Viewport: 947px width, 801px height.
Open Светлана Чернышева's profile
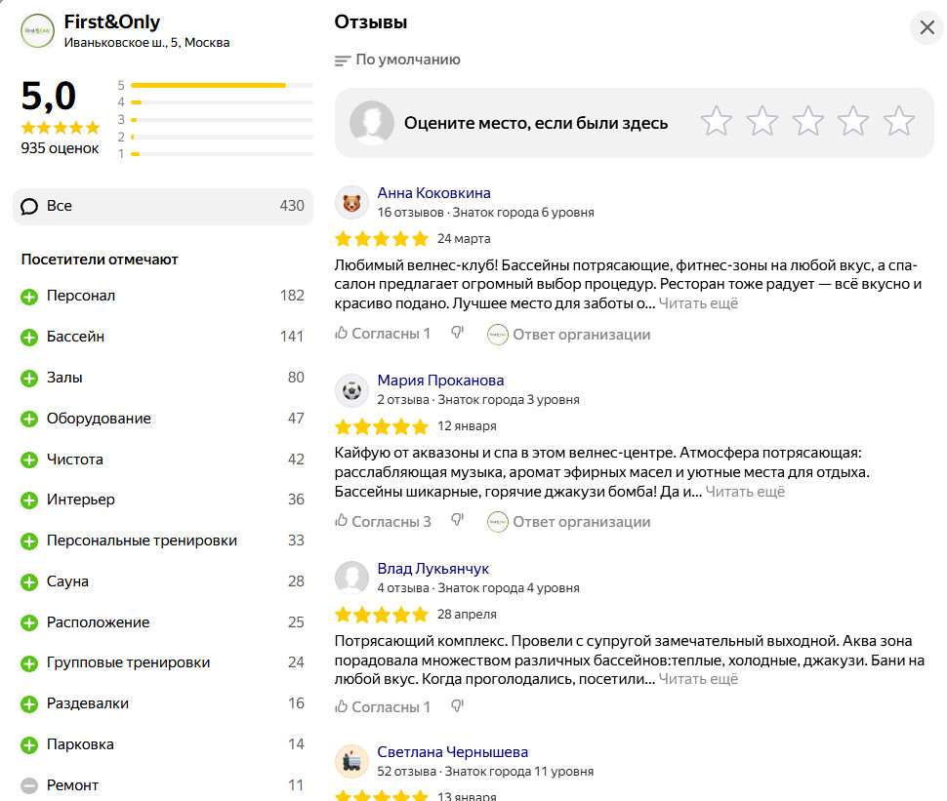click(452, 752)
